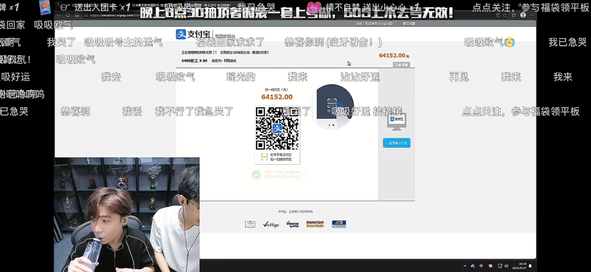
Task: Click the JCB J/Secure badge
Action: click(x=339, y=224)
